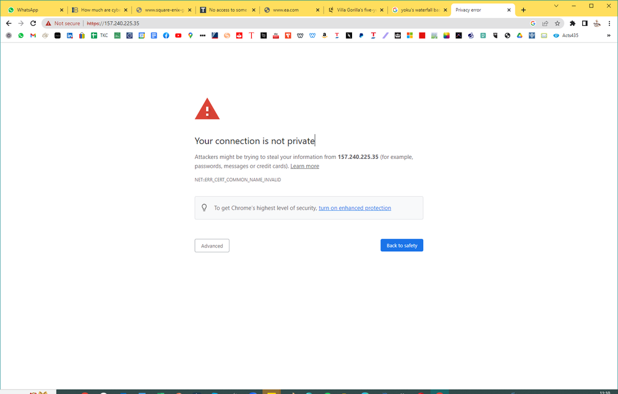The width and height of the screenshot is (618, 394).
Task: Click the Back to safety button
Action: tap(401, 245)
